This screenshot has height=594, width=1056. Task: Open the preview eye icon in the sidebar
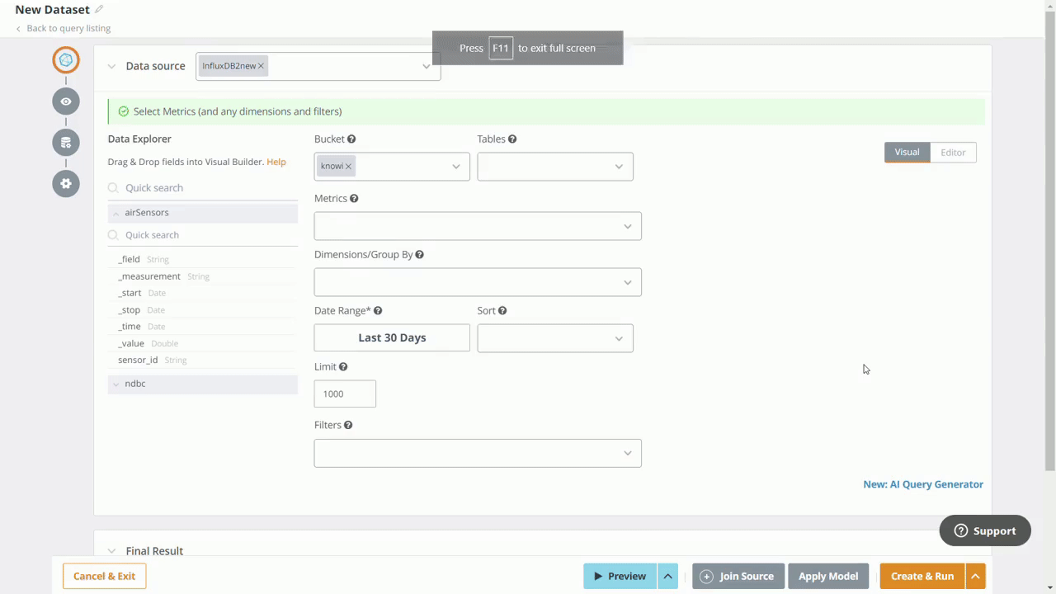click(x=65, y=101)
